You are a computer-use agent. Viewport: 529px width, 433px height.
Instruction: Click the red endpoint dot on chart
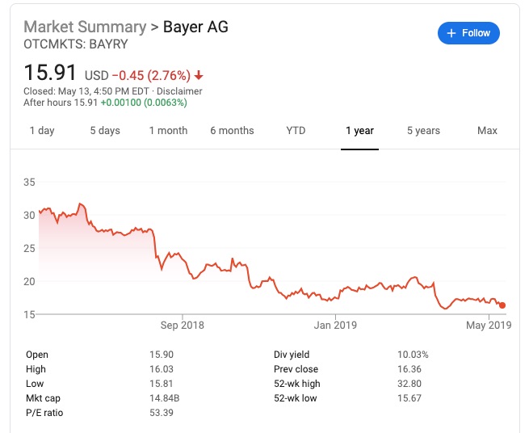click(502, 305)
